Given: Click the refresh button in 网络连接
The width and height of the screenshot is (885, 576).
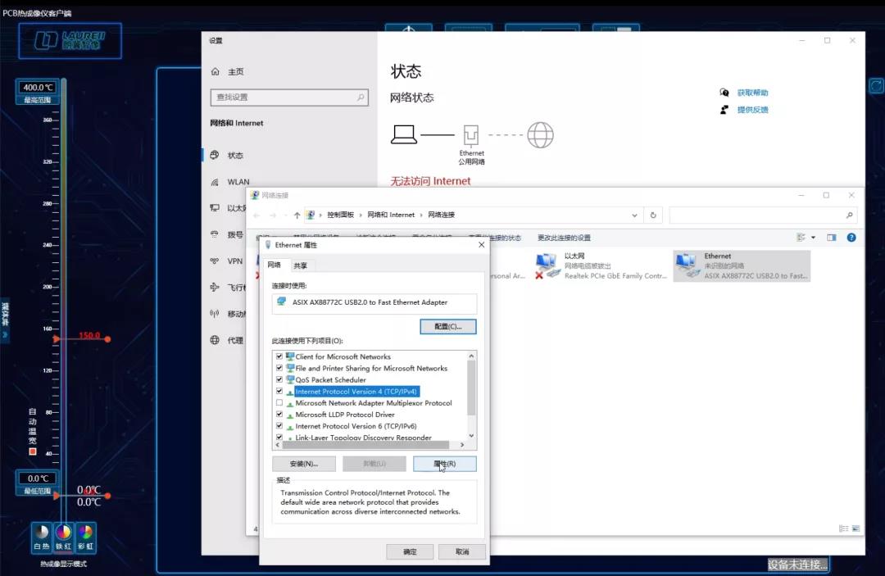Looking at the screenshot, I should pyautogui.click(x=653, y=215).
